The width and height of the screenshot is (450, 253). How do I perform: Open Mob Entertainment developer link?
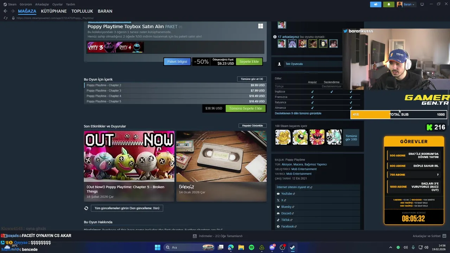[x=304, y=169]
